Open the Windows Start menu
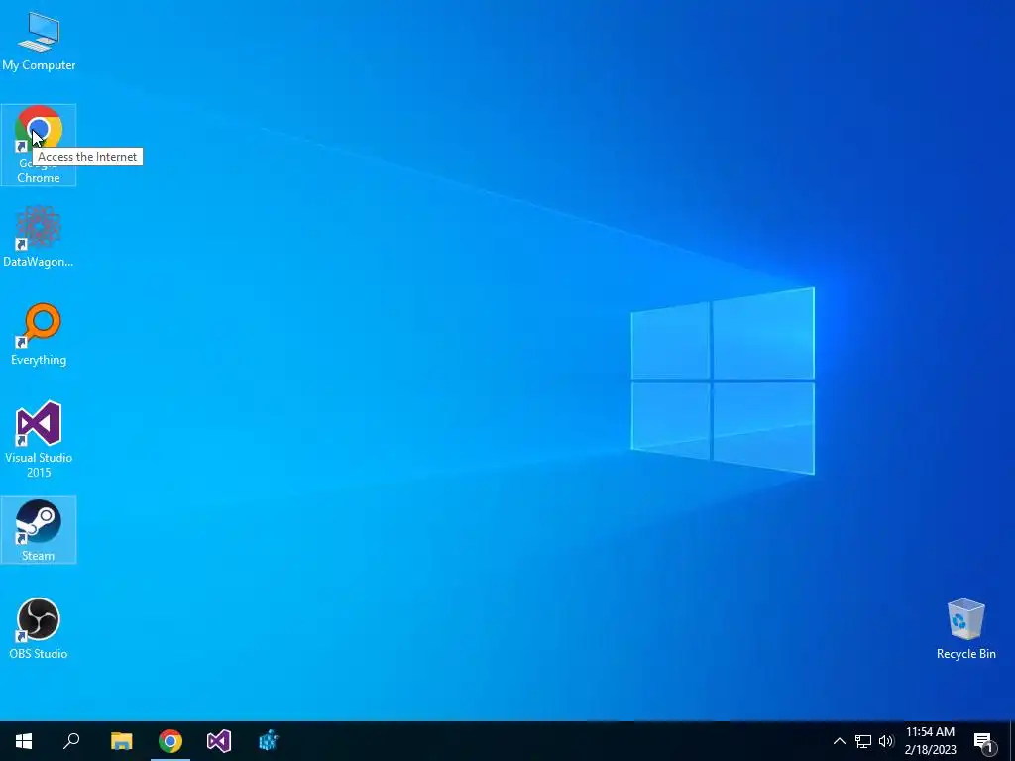This screenshot has width=1015, height=761. pyautogui.click(x=24, y=741)
